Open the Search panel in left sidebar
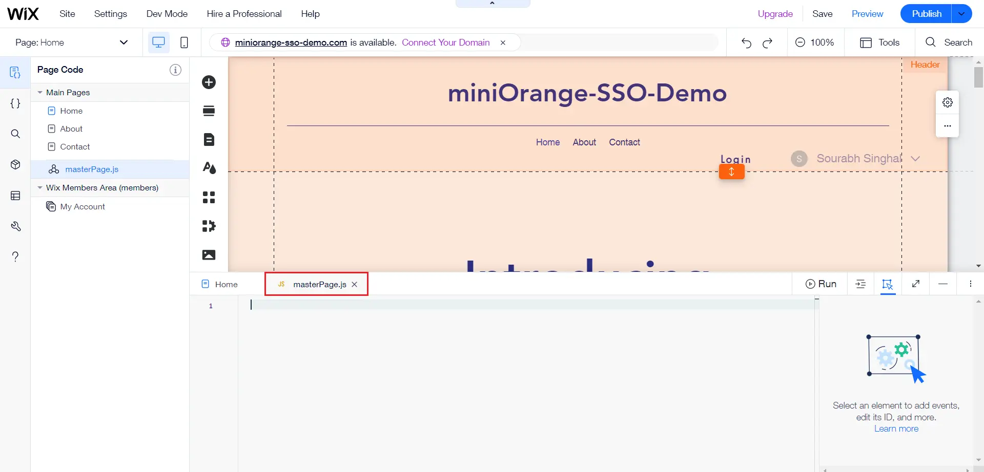984x472 pixels. [x=15, y=134]
